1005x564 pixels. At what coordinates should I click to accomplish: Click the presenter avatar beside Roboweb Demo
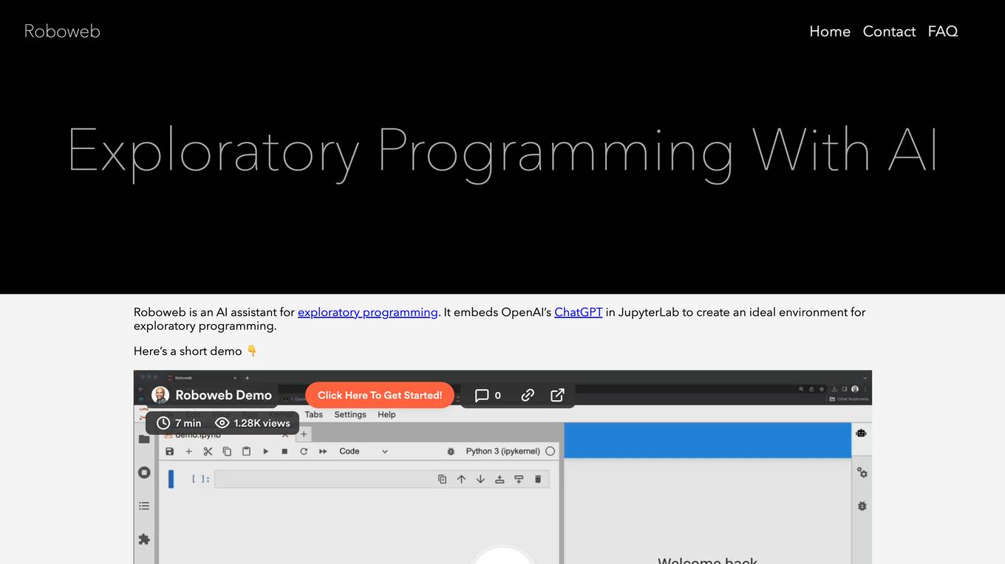click(160, 395)
